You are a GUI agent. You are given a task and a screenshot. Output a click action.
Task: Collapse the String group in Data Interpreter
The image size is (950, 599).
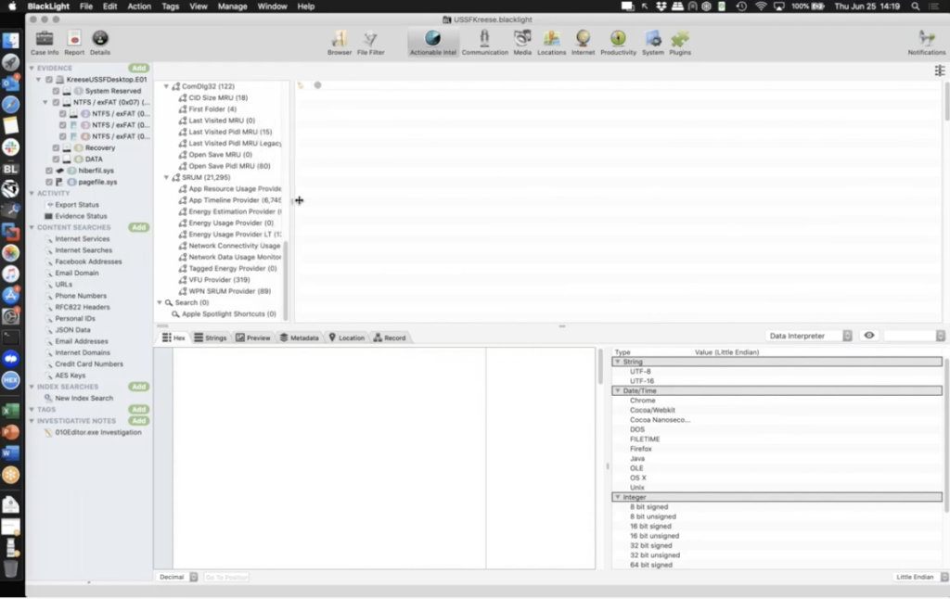coord(617,362)
